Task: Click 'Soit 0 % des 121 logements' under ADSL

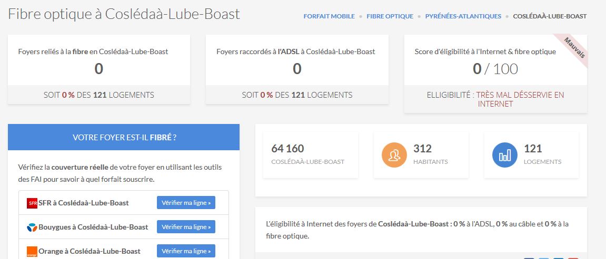Action: tap(297, 95)
